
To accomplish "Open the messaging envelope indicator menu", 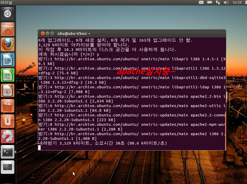I will 201,3.
